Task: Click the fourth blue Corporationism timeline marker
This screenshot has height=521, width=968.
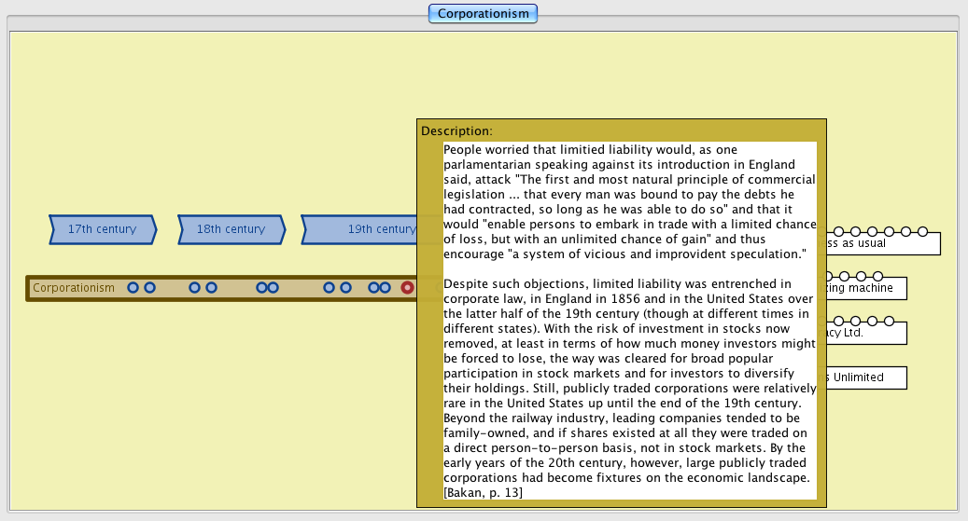Action: pos(211,288)
